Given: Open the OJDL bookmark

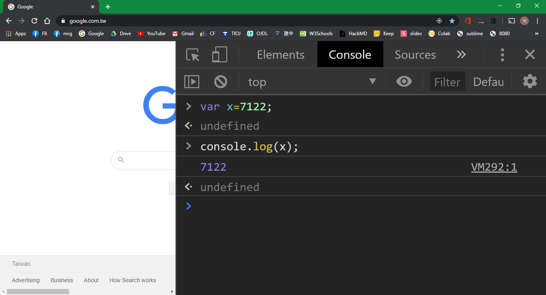Looking at the screenshot, I should (257, 34).
